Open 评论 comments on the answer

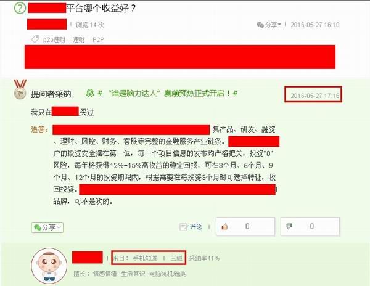coord(196,227)
